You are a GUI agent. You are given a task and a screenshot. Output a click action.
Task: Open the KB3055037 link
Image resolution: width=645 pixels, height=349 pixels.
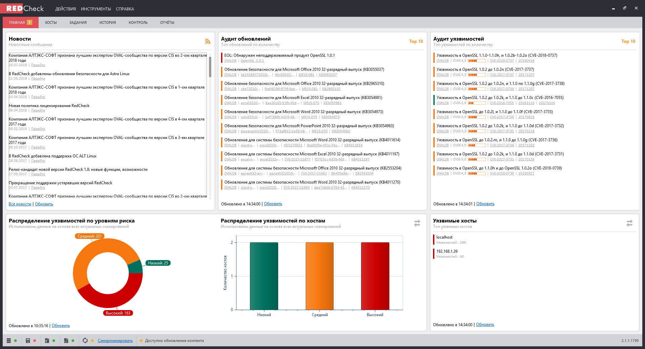click(328, 75)
